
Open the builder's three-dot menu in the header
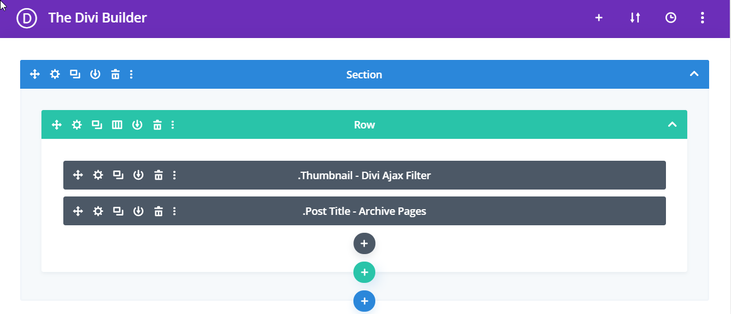point(702,18)
